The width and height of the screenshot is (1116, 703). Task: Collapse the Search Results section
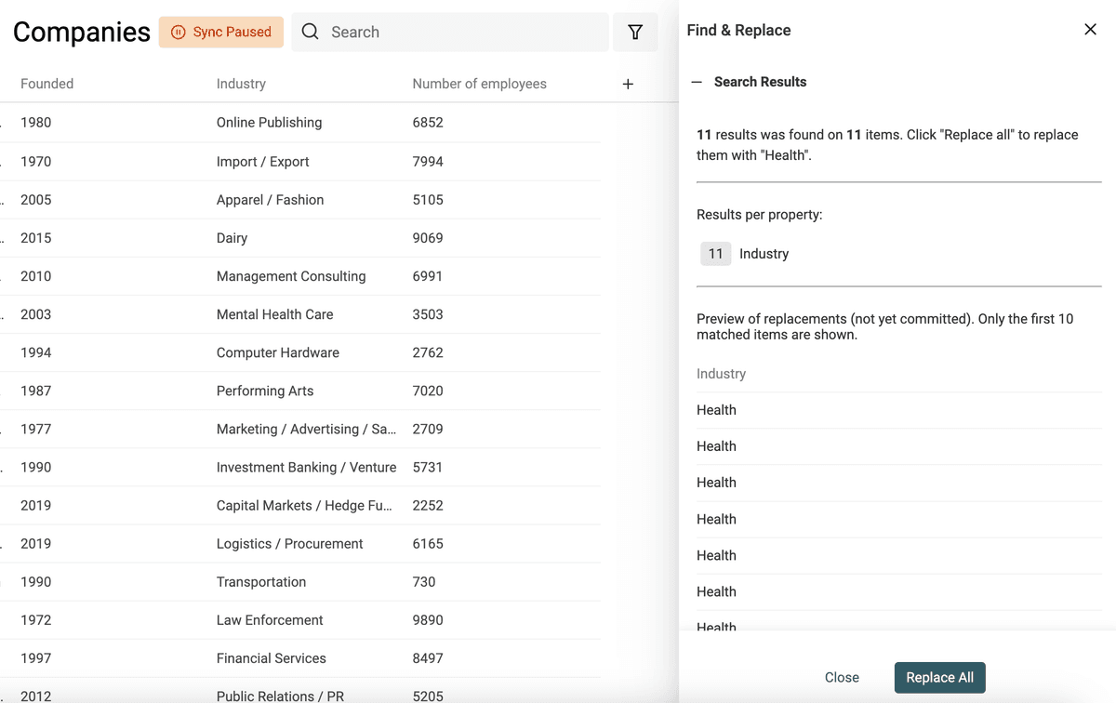pyautogui.click(x=697, y=82)
